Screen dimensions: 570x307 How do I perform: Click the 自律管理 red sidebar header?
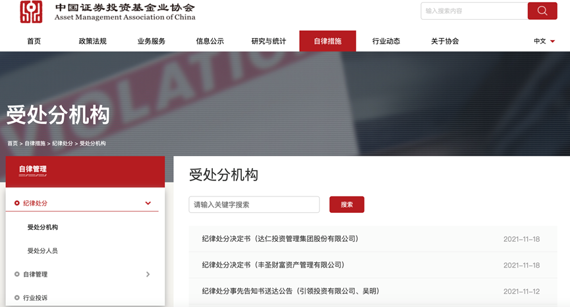[85, 172]
